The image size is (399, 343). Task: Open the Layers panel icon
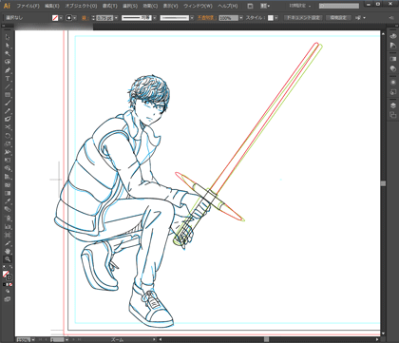click(x=392, y=105)
